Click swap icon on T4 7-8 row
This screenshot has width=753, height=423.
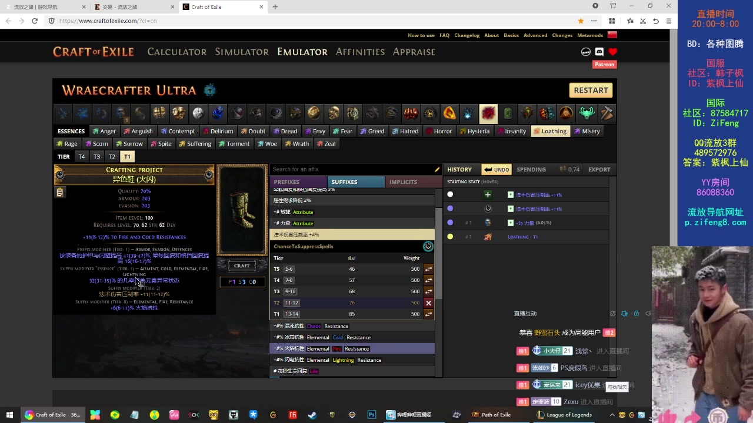(428, 280)
